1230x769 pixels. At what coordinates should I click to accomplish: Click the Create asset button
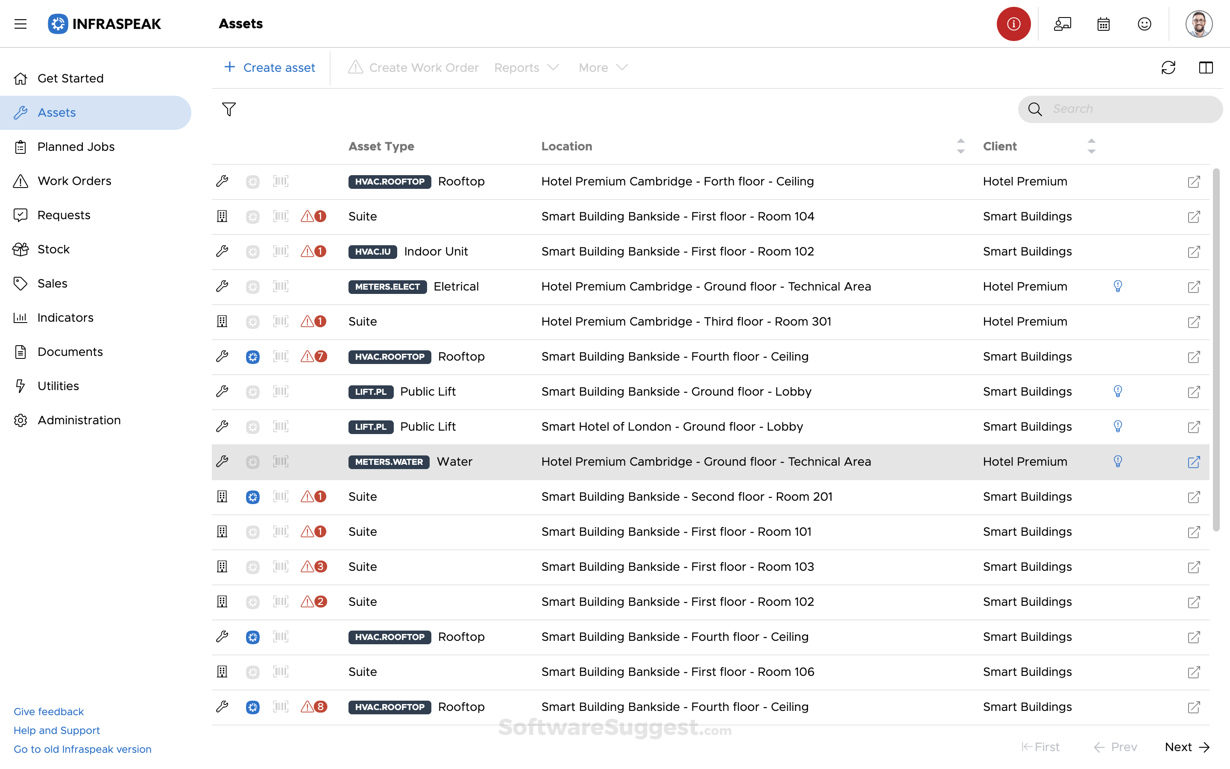coord(269,67)
